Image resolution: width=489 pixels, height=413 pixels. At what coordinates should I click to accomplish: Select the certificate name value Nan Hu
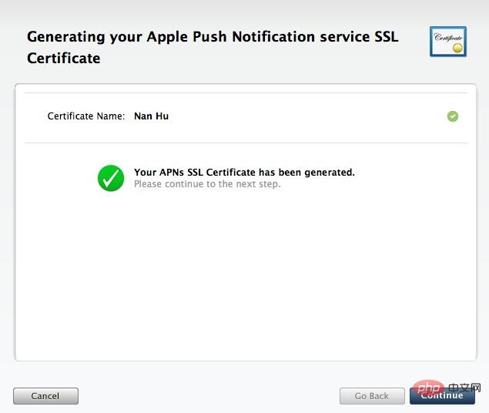coord(151,116)
